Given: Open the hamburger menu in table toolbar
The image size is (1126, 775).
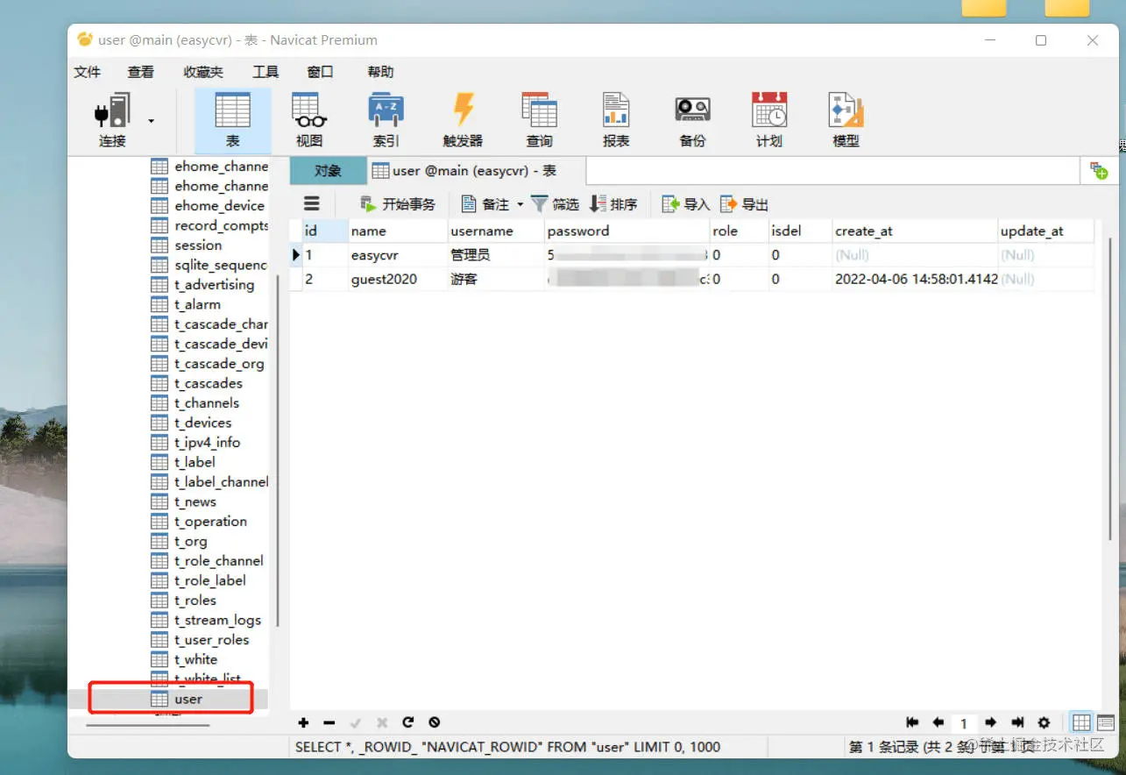Looking at the screenshot, I should tap(312, 203).
